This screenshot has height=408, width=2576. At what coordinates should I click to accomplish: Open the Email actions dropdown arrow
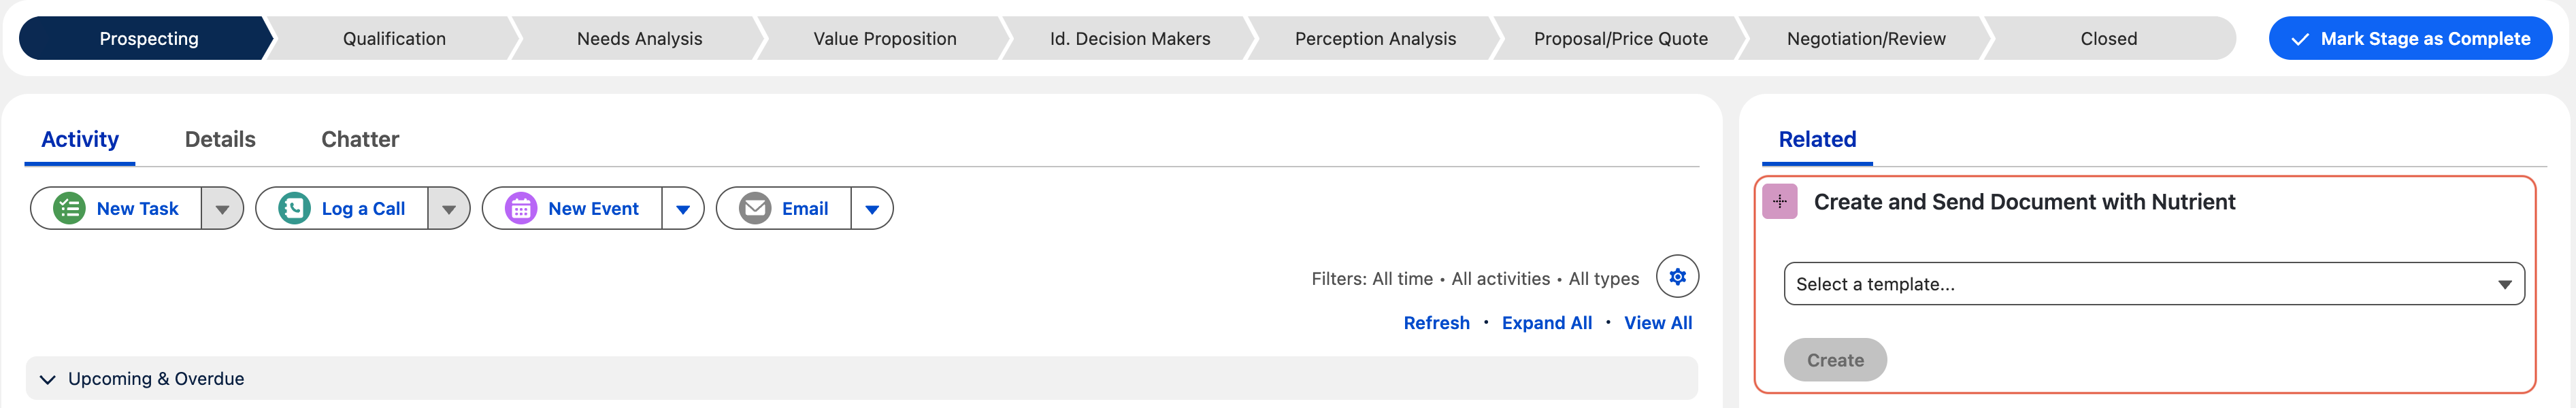872,209
